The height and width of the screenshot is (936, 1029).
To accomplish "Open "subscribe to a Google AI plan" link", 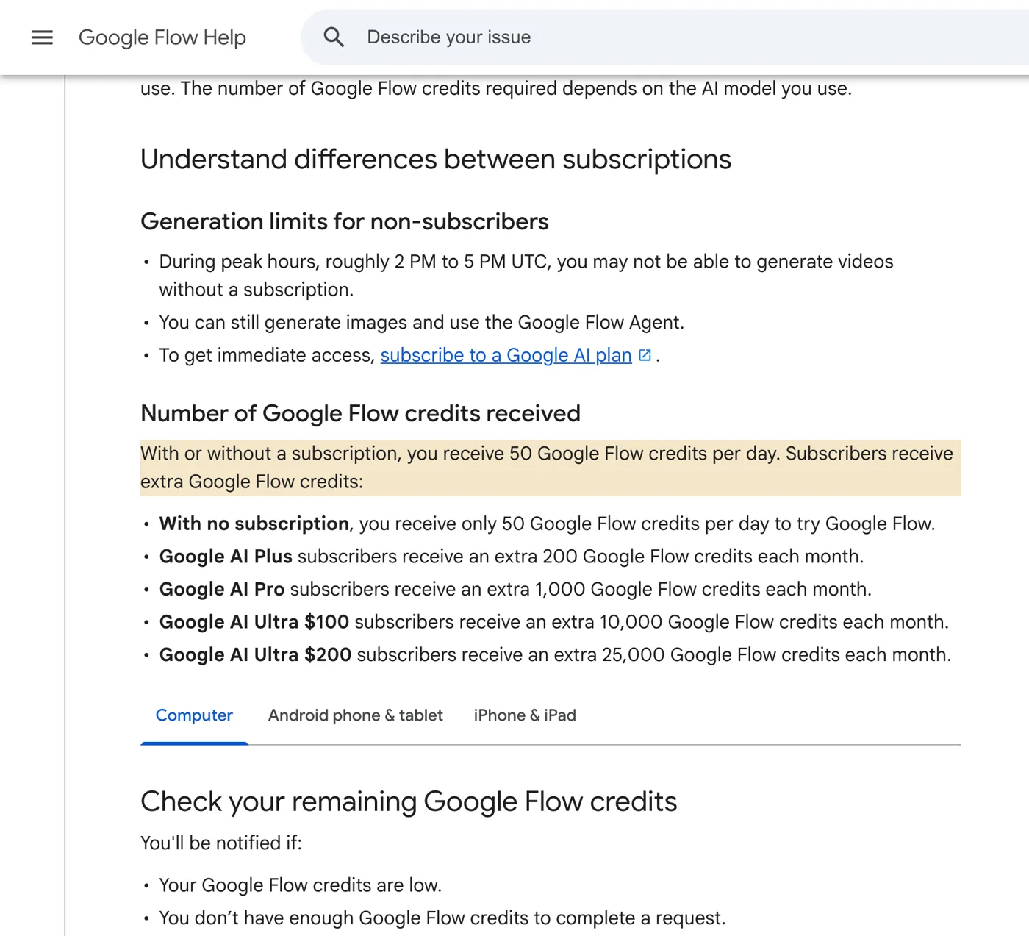I will (506, 355).
